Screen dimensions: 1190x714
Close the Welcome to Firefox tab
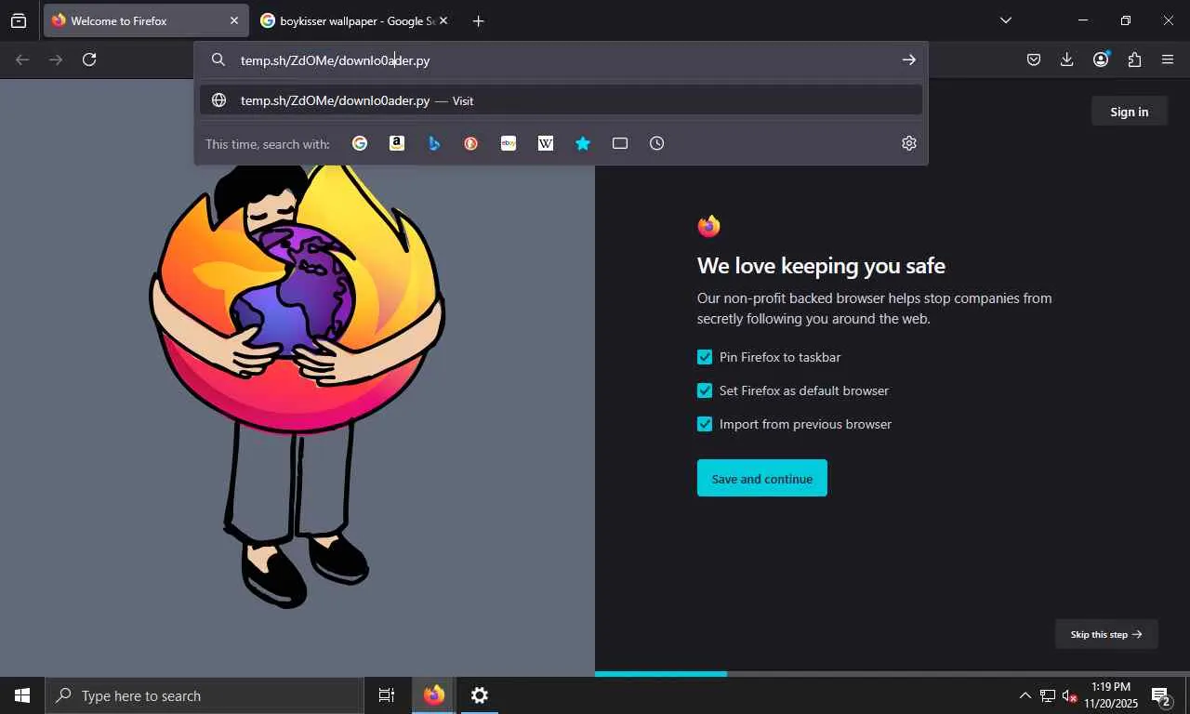coord(233,20)
